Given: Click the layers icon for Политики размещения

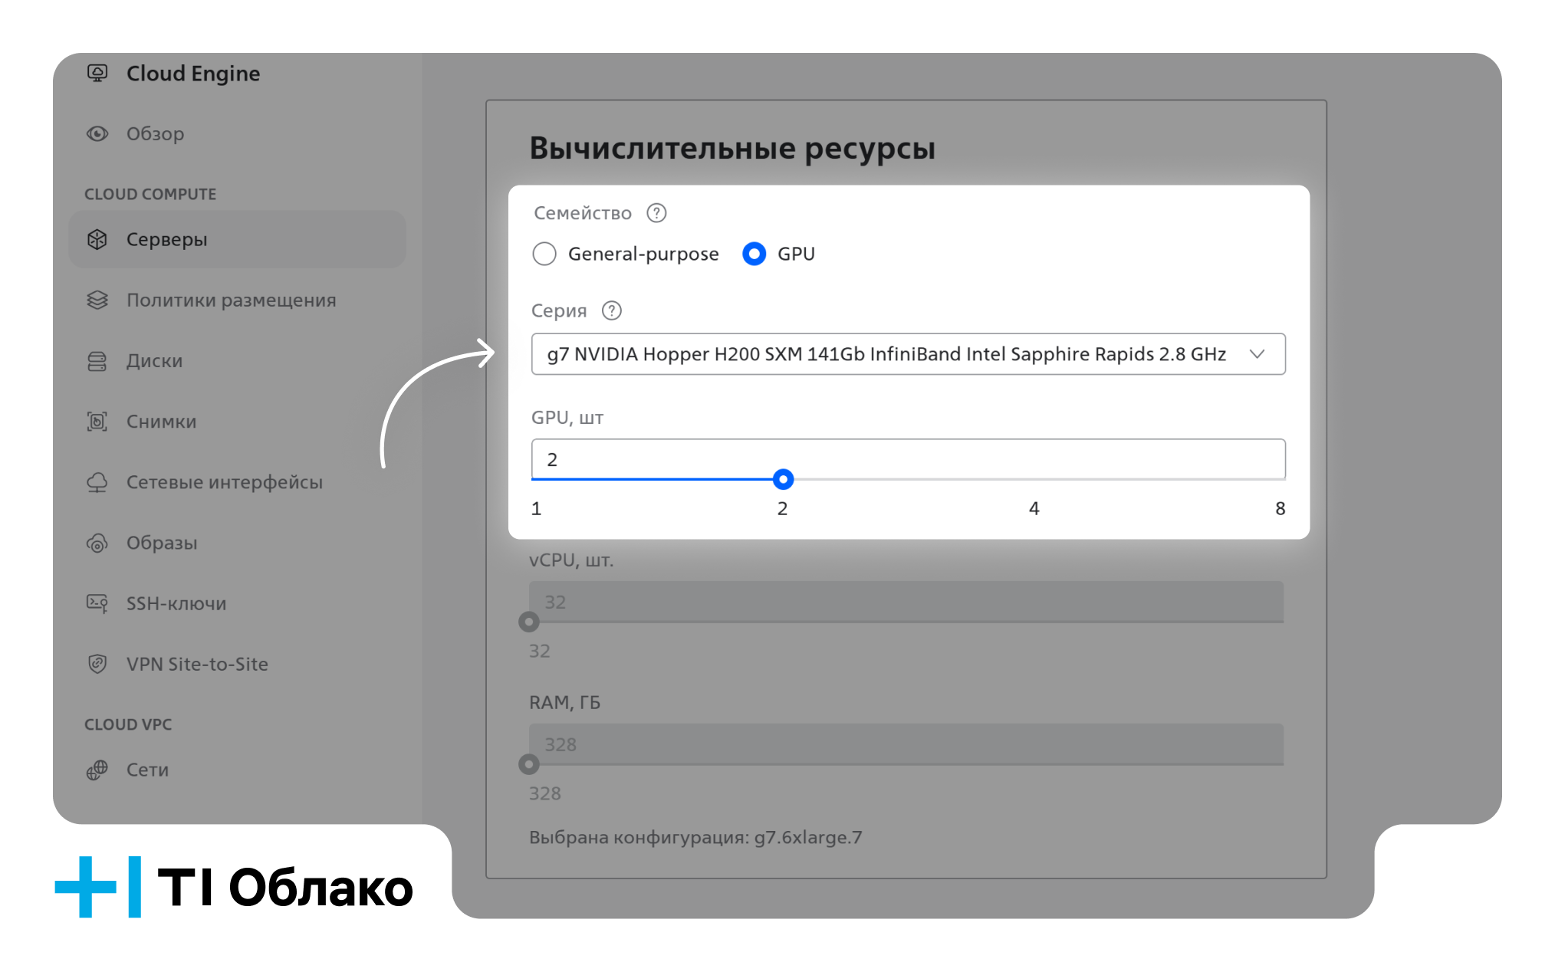Looking at the screenshot, I should pos(97,300).
